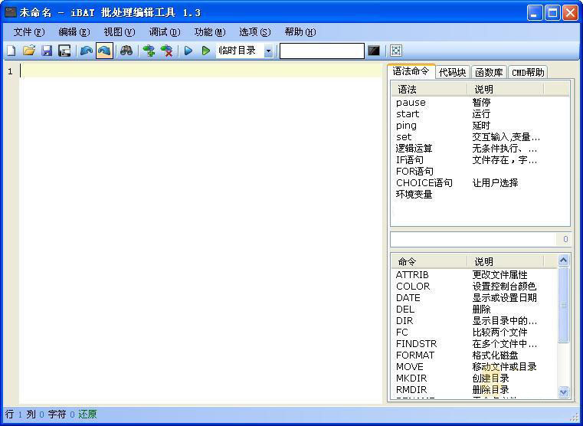This screenshot has height=426, width=583.
Task: Click the black console window icon
Action: point(374,51)
